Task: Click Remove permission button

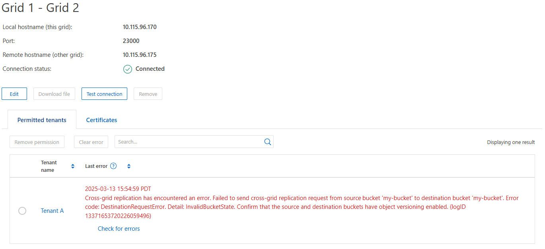Action: [37, 142]
